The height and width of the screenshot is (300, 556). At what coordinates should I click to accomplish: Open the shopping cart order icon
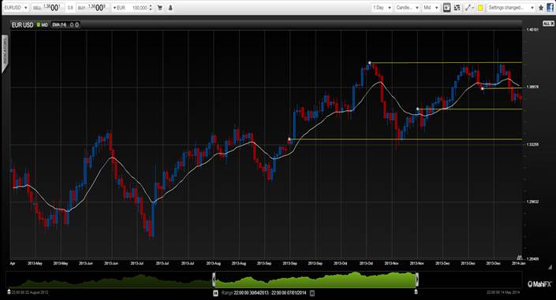(x=160, y=7)
